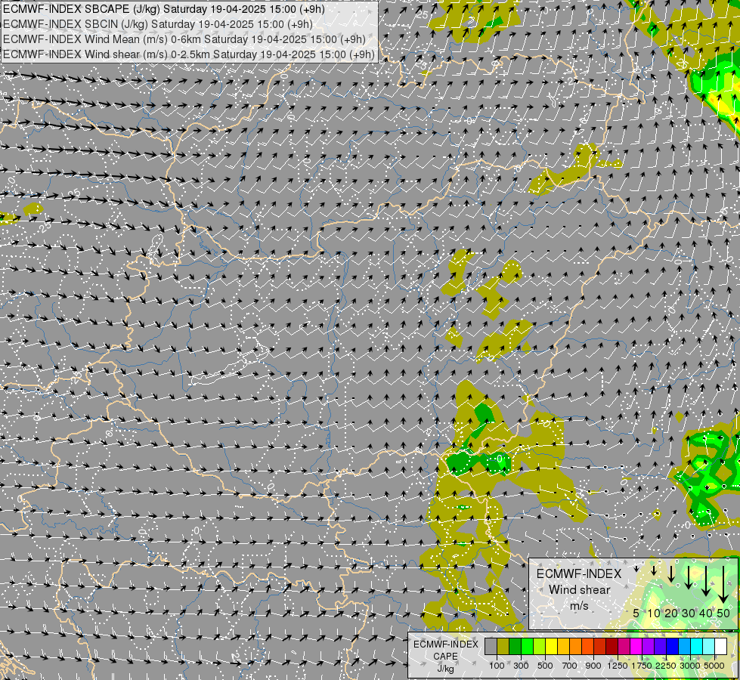Click the '40' label in wind shear legend
Viewport: 740px width, 680px height.
pyautogui.click(x=706, y=613)
